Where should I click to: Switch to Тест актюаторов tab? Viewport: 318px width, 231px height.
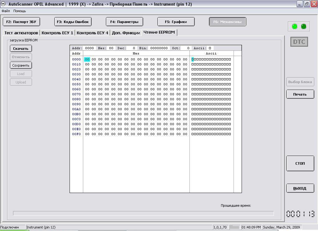[x=21, y=33]
